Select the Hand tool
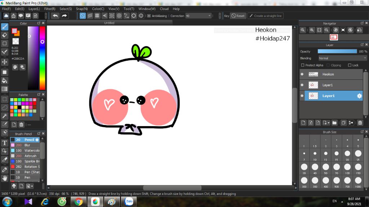Image resolution: width=369 pixels, height=207 pixels. [x=5, y=178]
